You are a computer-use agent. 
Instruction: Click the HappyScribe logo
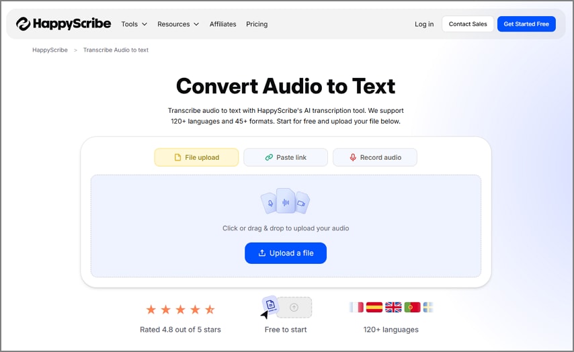(63, 24)
